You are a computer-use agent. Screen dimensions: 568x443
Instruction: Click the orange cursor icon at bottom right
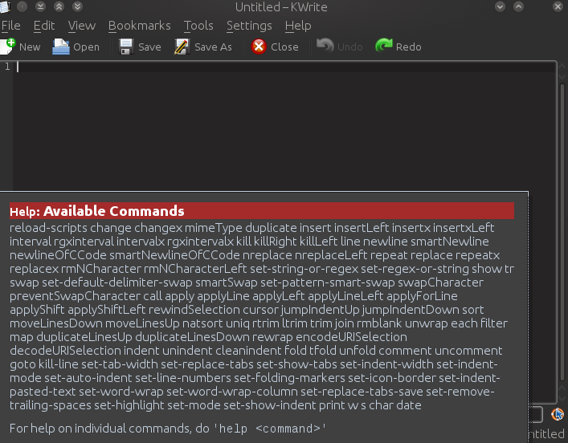(x=558, y=414)
